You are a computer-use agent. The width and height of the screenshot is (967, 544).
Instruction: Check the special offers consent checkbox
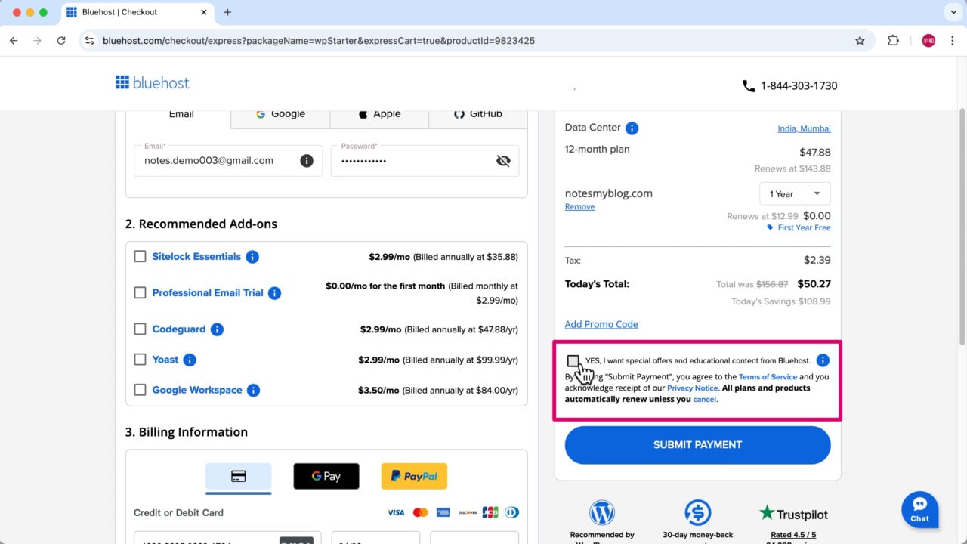pyautogui.click(x=573, y=361)
